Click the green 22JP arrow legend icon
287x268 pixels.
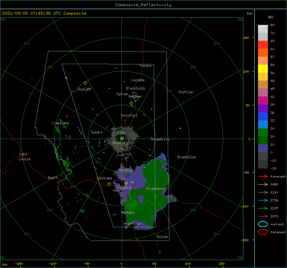pos(263,208)
